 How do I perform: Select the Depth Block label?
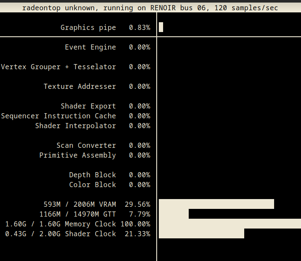pyautogui.click(x=93, y=175)
